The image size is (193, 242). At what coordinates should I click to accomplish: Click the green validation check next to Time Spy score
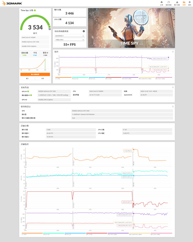35,10
